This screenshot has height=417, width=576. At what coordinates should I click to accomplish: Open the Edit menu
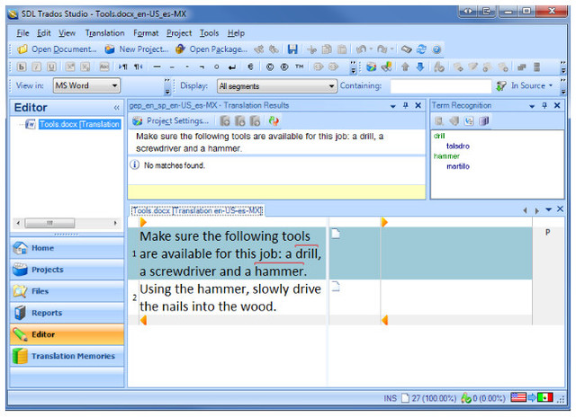coord(44,33)
